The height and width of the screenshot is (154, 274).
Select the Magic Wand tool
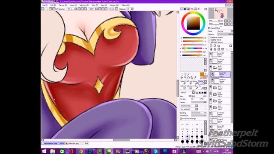tap(188, 74)
